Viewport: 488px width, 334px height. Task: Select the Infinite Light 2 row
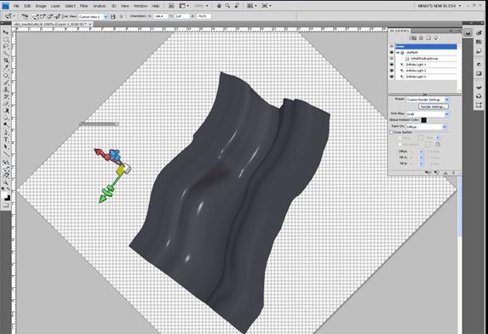click(x=426, y=71)
